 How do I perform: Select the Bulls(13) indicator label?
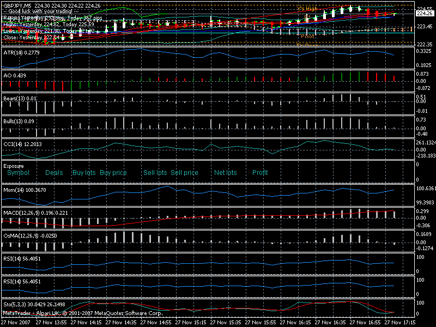[20, 120]
